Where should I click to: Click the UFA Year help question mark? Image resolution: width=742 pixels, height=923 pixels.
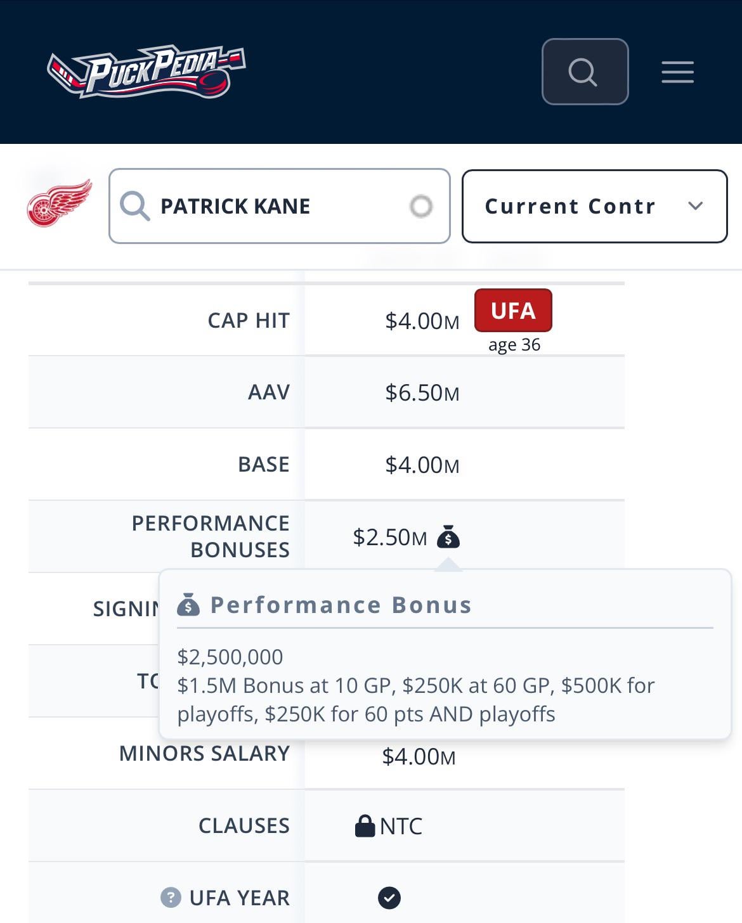pos(171,897)
